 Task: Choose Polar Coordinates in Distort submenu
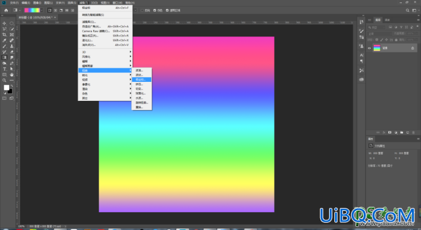coord(142,79)
